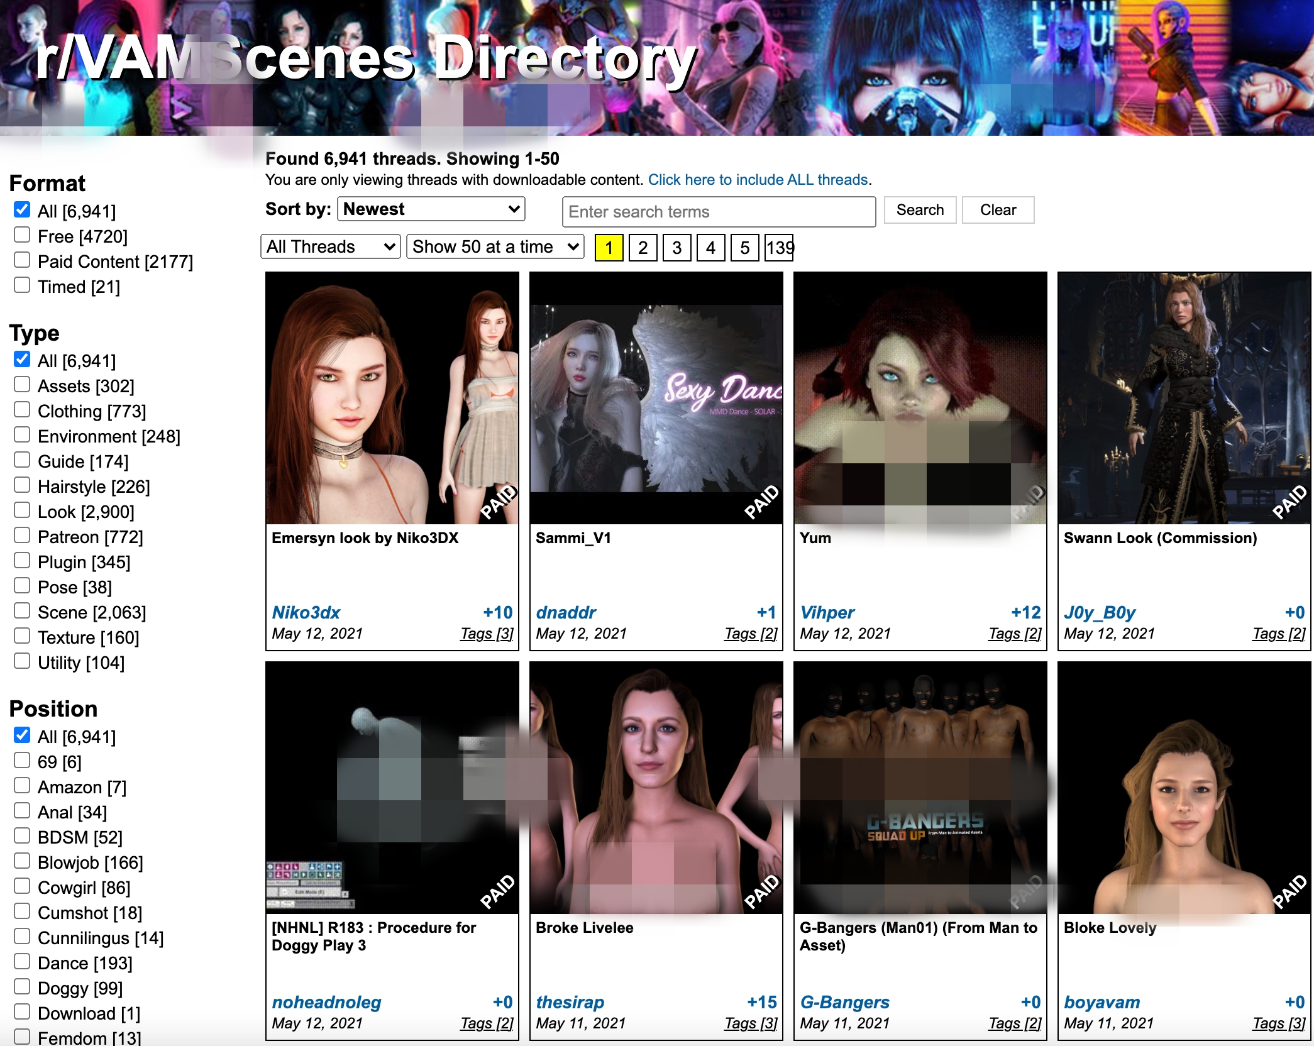Image resolution: width=1314 pixels, height=1046 pixels.
Task: Jump to last page 139
Action: 780,248
